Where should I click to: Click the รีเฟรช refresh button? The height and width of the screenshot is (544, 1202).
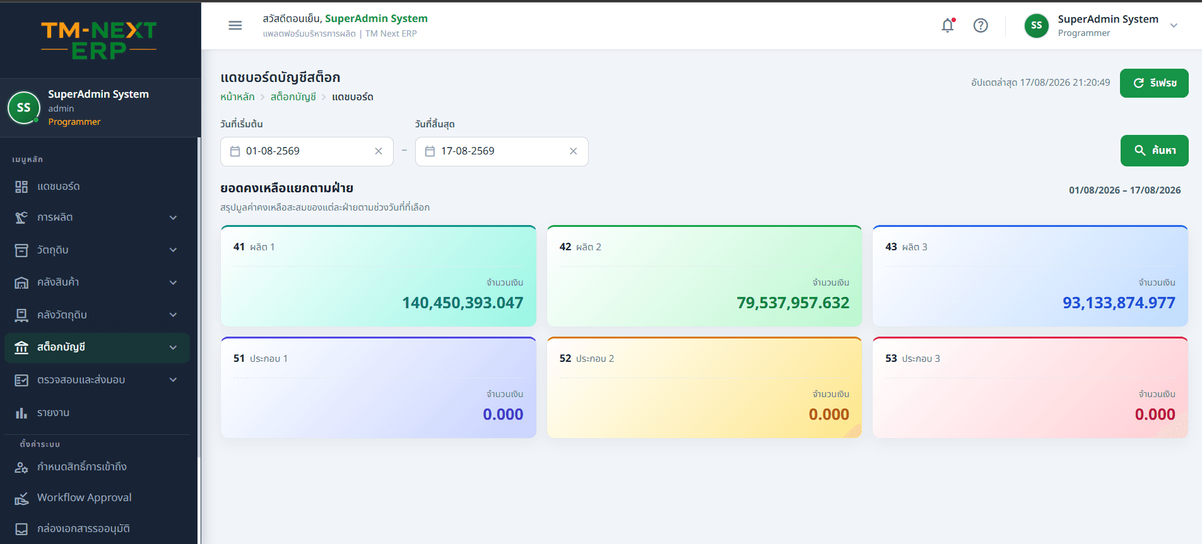click(1154, 83)
